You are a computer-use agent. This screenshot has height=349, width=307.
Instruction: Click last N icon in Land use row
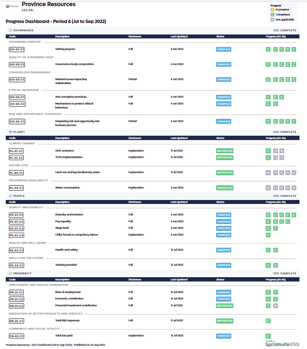click(294, 173)
